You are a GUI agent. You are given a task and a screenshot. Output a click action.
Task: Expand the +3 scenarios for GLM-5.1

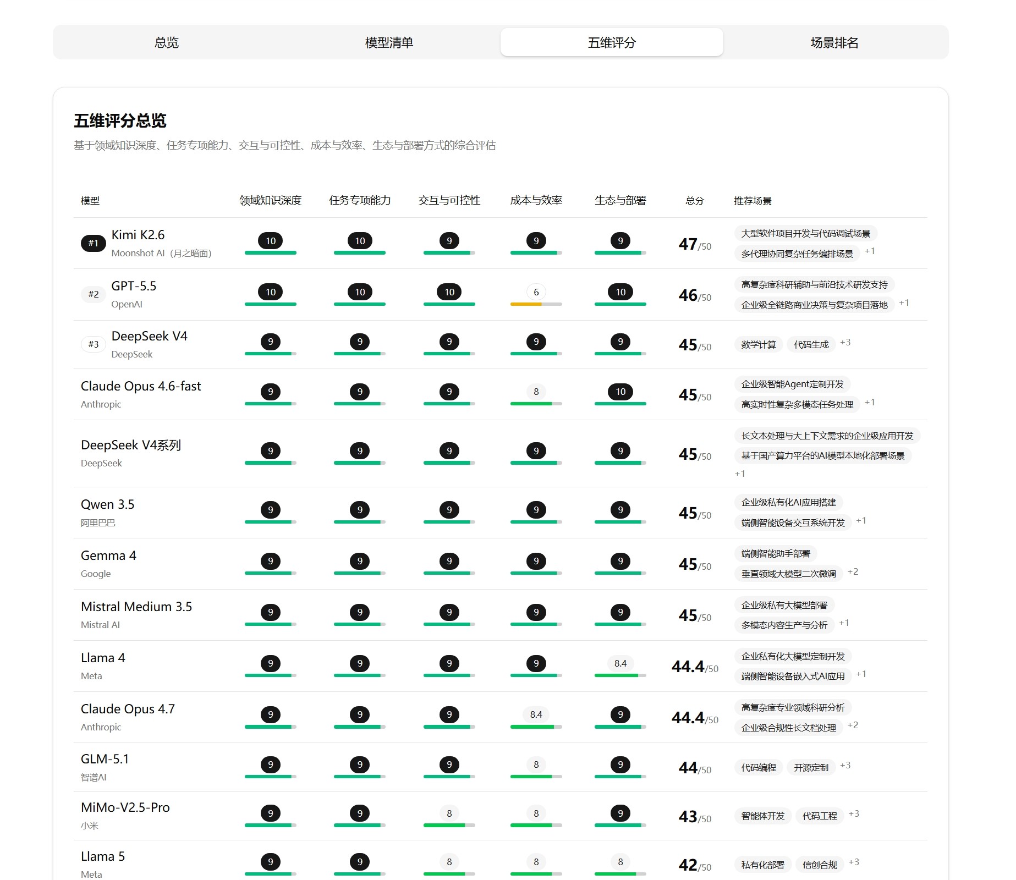point(845,765)
